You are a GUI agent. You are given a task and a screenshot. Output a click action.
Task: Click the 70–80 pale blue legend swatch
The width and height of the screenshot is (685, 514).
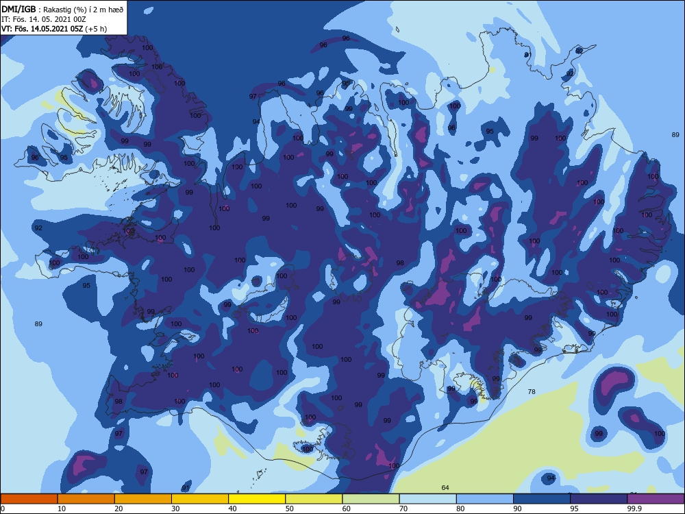pyautogui.click(x=428, y=499)
